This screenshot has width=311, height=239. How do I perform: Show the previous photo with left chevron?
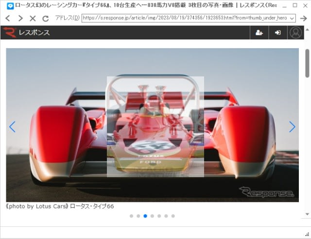pyautogui.click(x=12, y=127)
